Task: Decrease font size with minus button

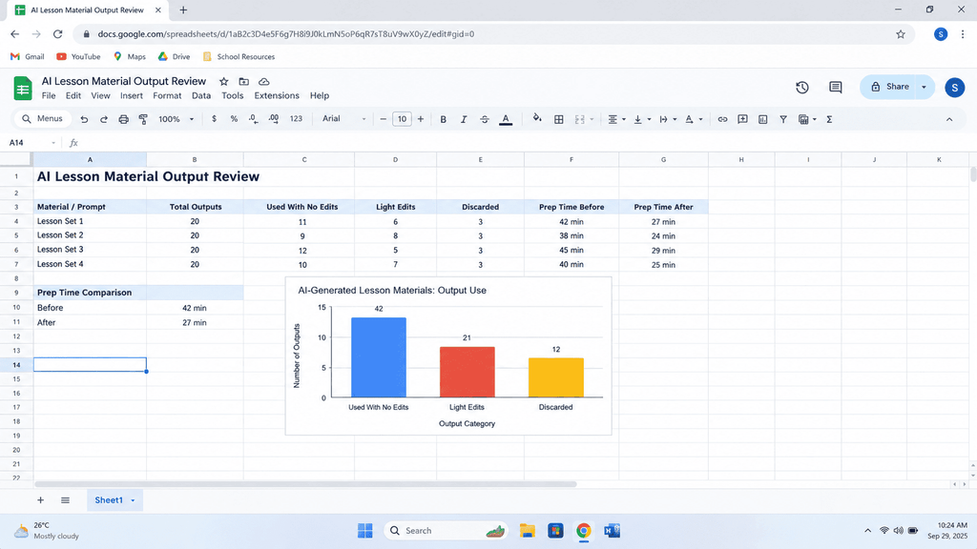Action: coord(384,119)
